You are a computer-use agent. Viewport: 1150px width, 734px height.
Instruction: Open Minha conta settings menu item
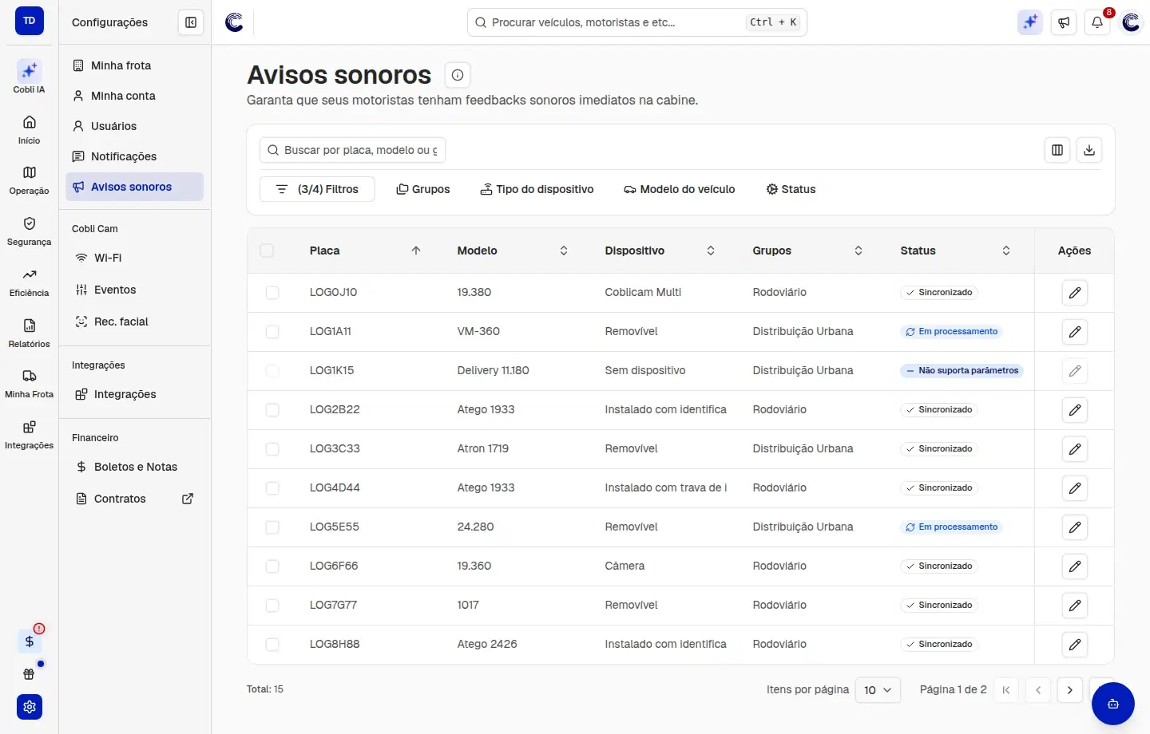tap(134, 96)
